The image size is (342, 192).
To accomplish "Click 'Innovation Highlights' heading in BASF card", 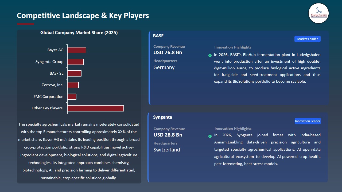I will click(233, 47).
